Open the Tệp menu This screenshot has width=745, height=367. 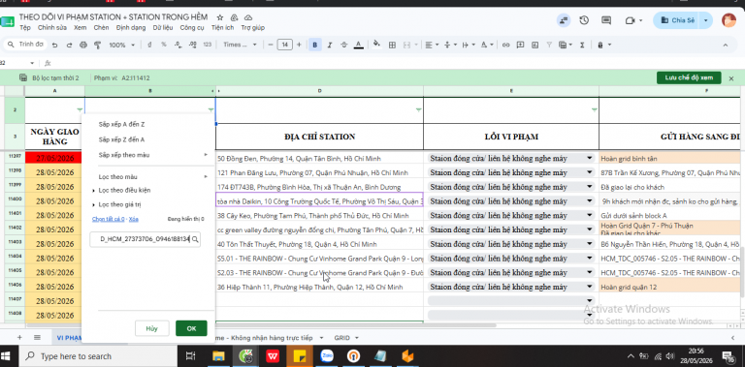pos(25,28)
